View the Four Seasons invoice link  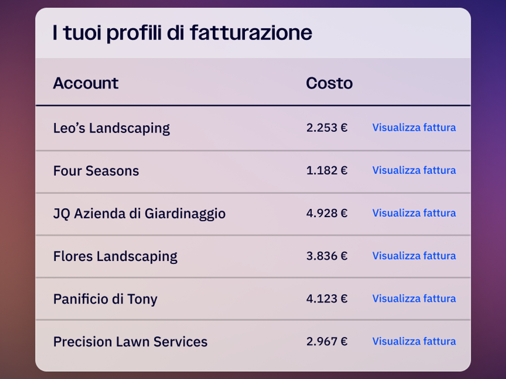pyautogui.click(x=414, y=170)
